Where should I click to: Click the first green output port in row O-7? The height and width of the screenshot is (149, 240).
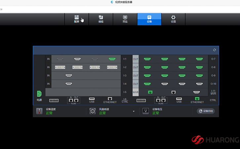tap(147, 59)
